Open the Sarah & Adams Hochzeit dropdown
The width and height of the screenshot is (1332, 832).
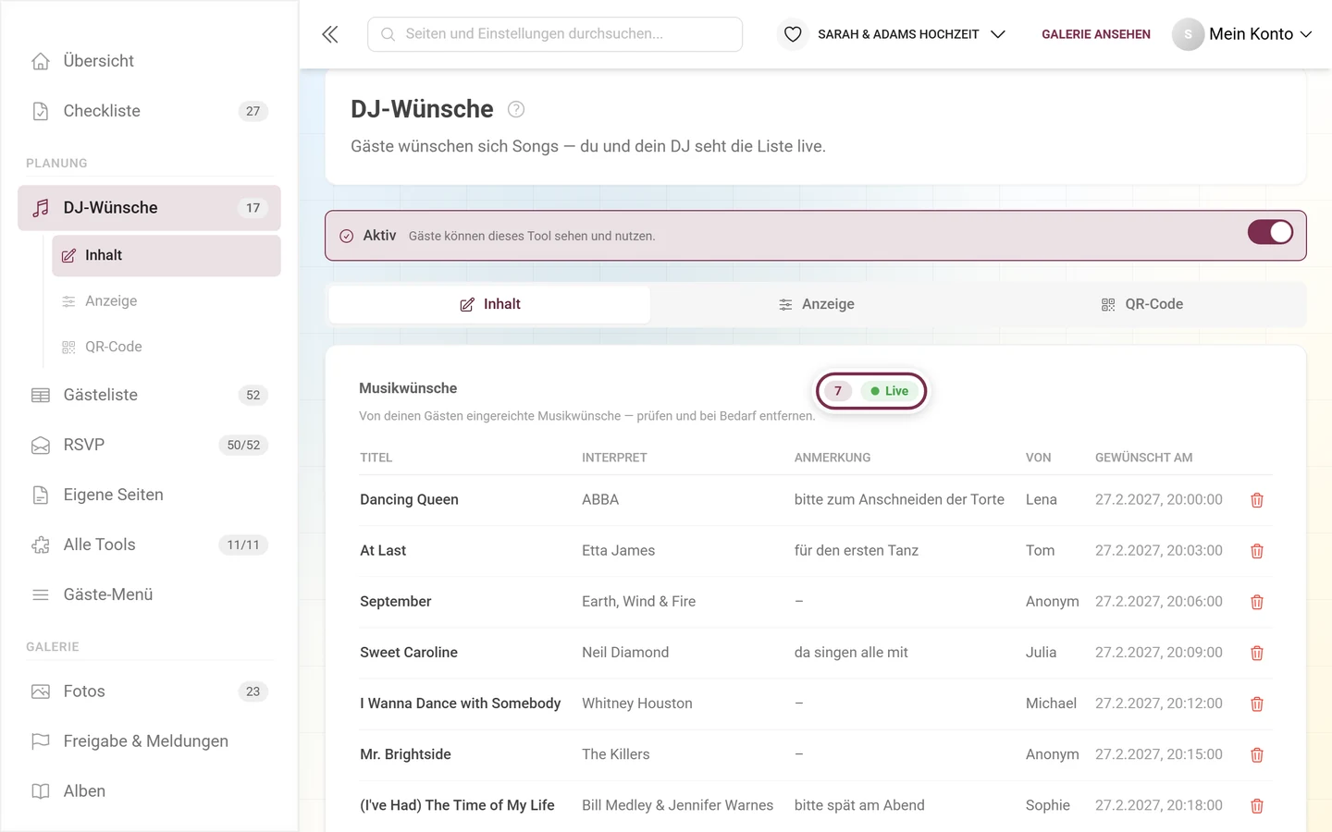click(x=911, y=34)
